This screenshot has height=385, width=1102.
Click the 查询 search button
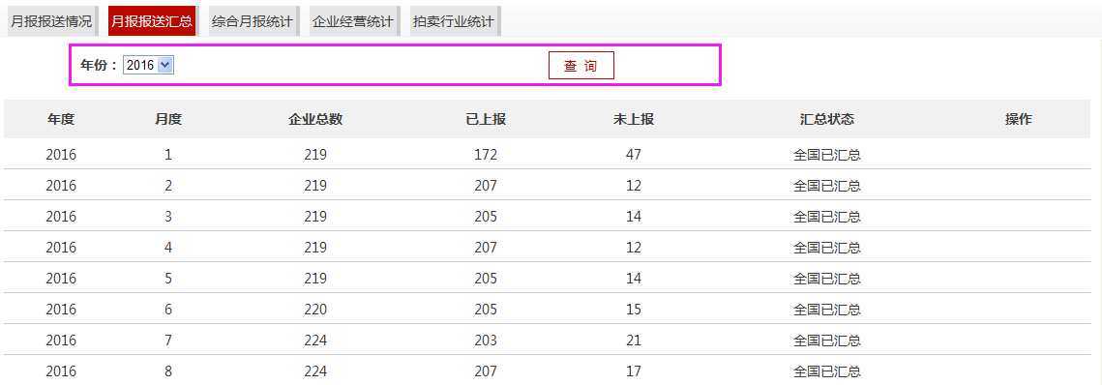[581, 66]
